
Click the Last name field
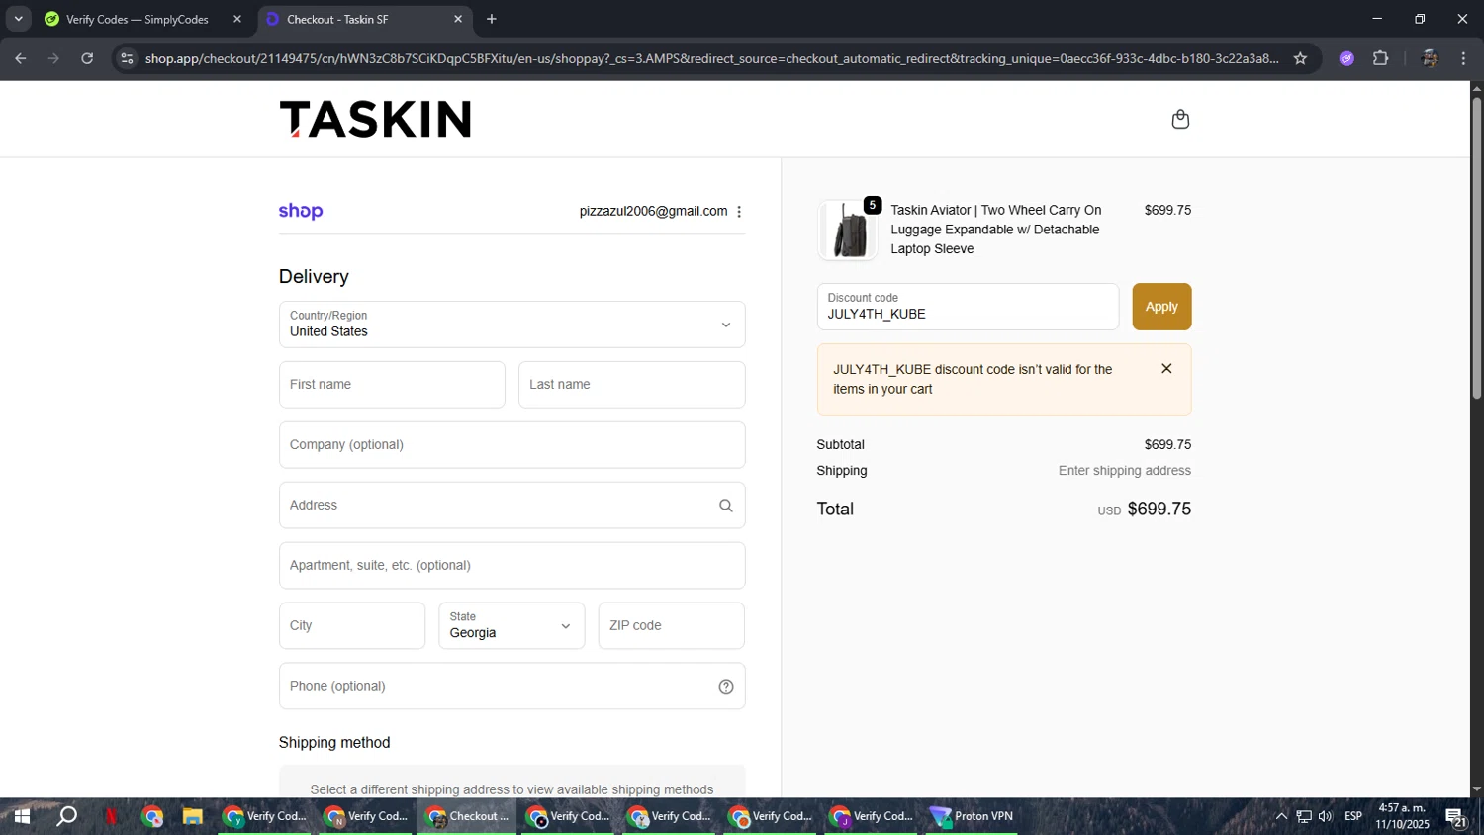click(631, 385)
